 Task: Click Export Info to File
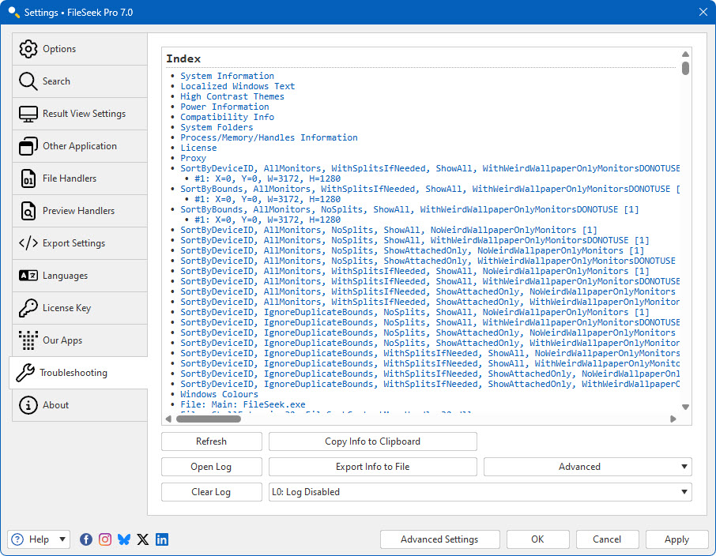point(372,467)
